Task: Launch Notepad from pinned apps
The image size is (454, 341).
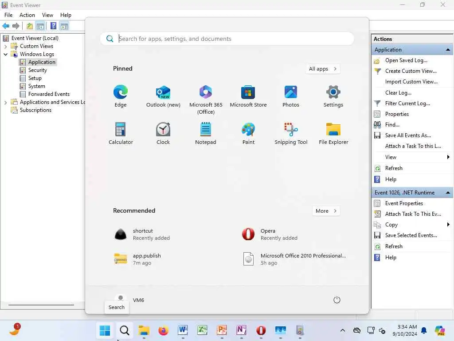Action: pos(206,133)
